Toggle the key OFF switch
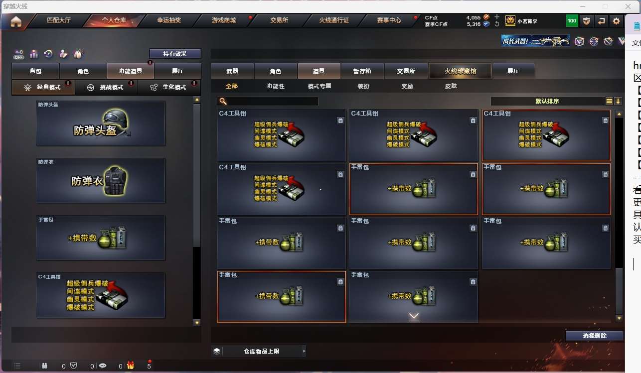Viewport: 641px width, 373px height. [19, 54]
